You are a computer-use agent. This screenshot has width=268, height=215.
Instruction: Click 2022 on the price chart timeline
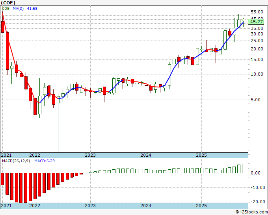tap(35, 155)
